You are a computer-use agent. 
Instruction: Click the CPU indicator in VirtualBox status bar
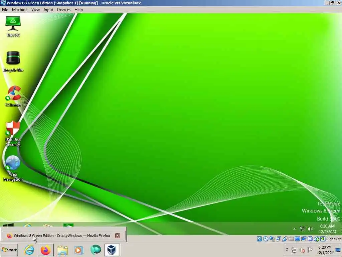coord(310,239)
